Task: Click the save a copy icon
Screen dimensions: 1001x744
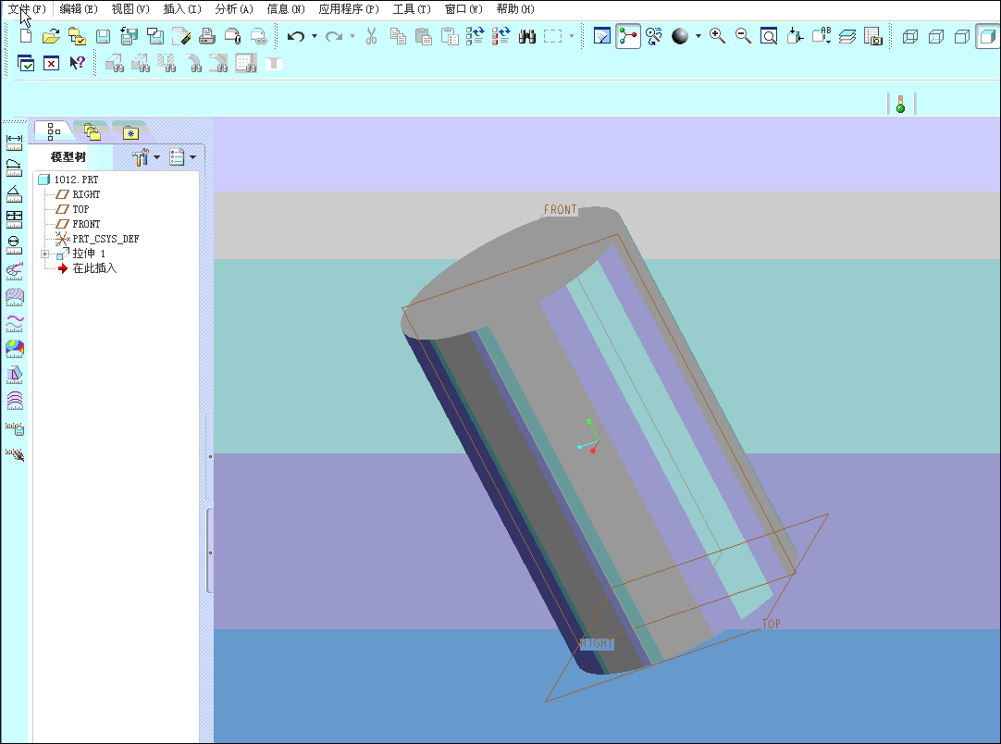Action: 129,36
